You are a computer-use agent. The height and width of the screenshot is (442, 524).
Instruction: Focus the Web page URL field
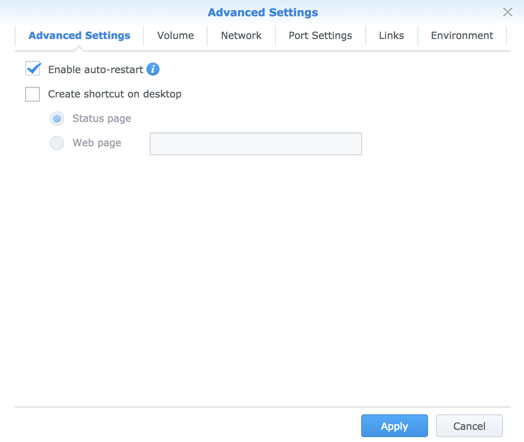tap(256, 144)
